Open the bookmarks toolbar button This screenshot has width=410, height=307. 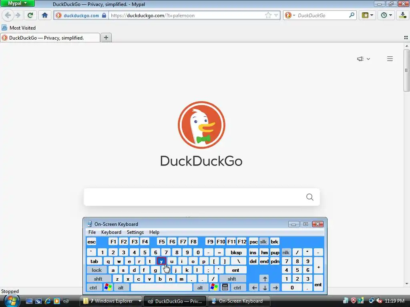pos(365,15)
